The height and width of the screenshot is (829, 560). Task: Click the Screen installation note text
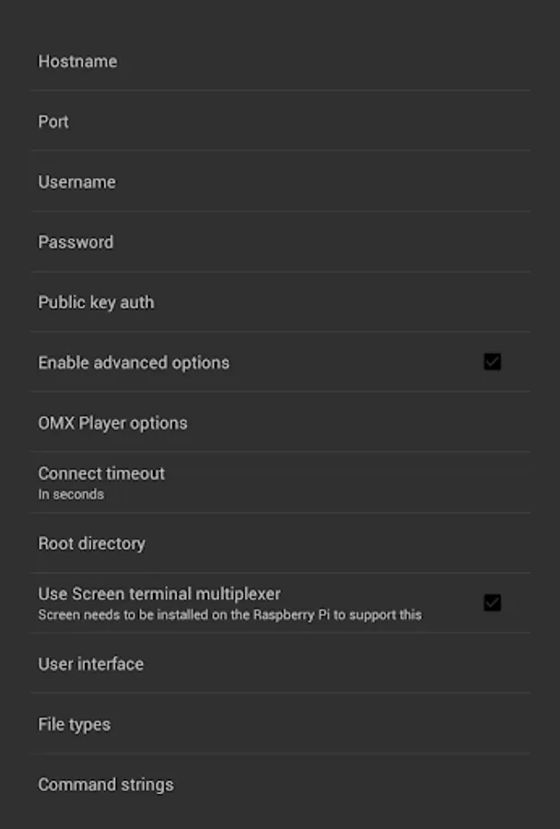point(229,614)
